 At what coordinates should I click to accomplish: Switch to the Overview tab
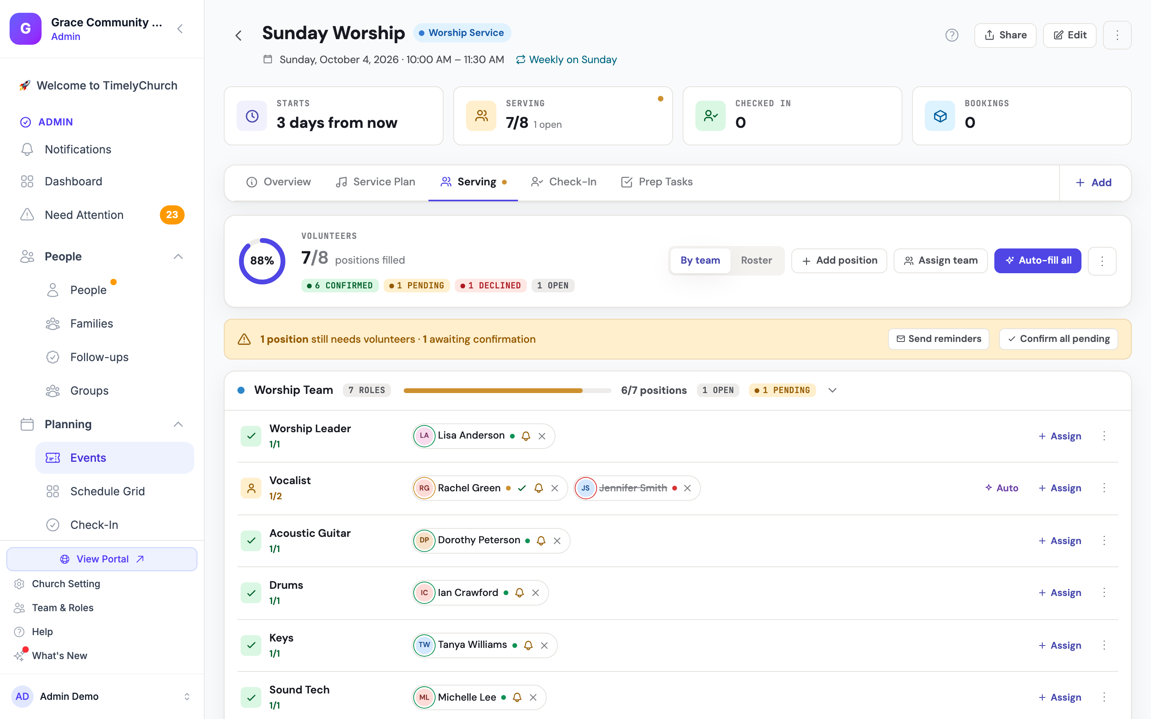click(x=278, y=182)
